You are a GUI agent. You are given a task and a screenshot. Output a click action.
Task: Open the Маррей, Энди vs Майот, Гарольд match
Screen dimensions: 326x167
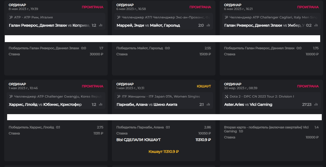click(148, 26)
